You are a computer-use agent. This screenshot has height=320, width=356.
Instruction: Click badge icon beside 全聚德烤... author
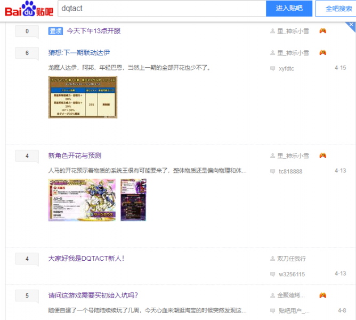323,295
